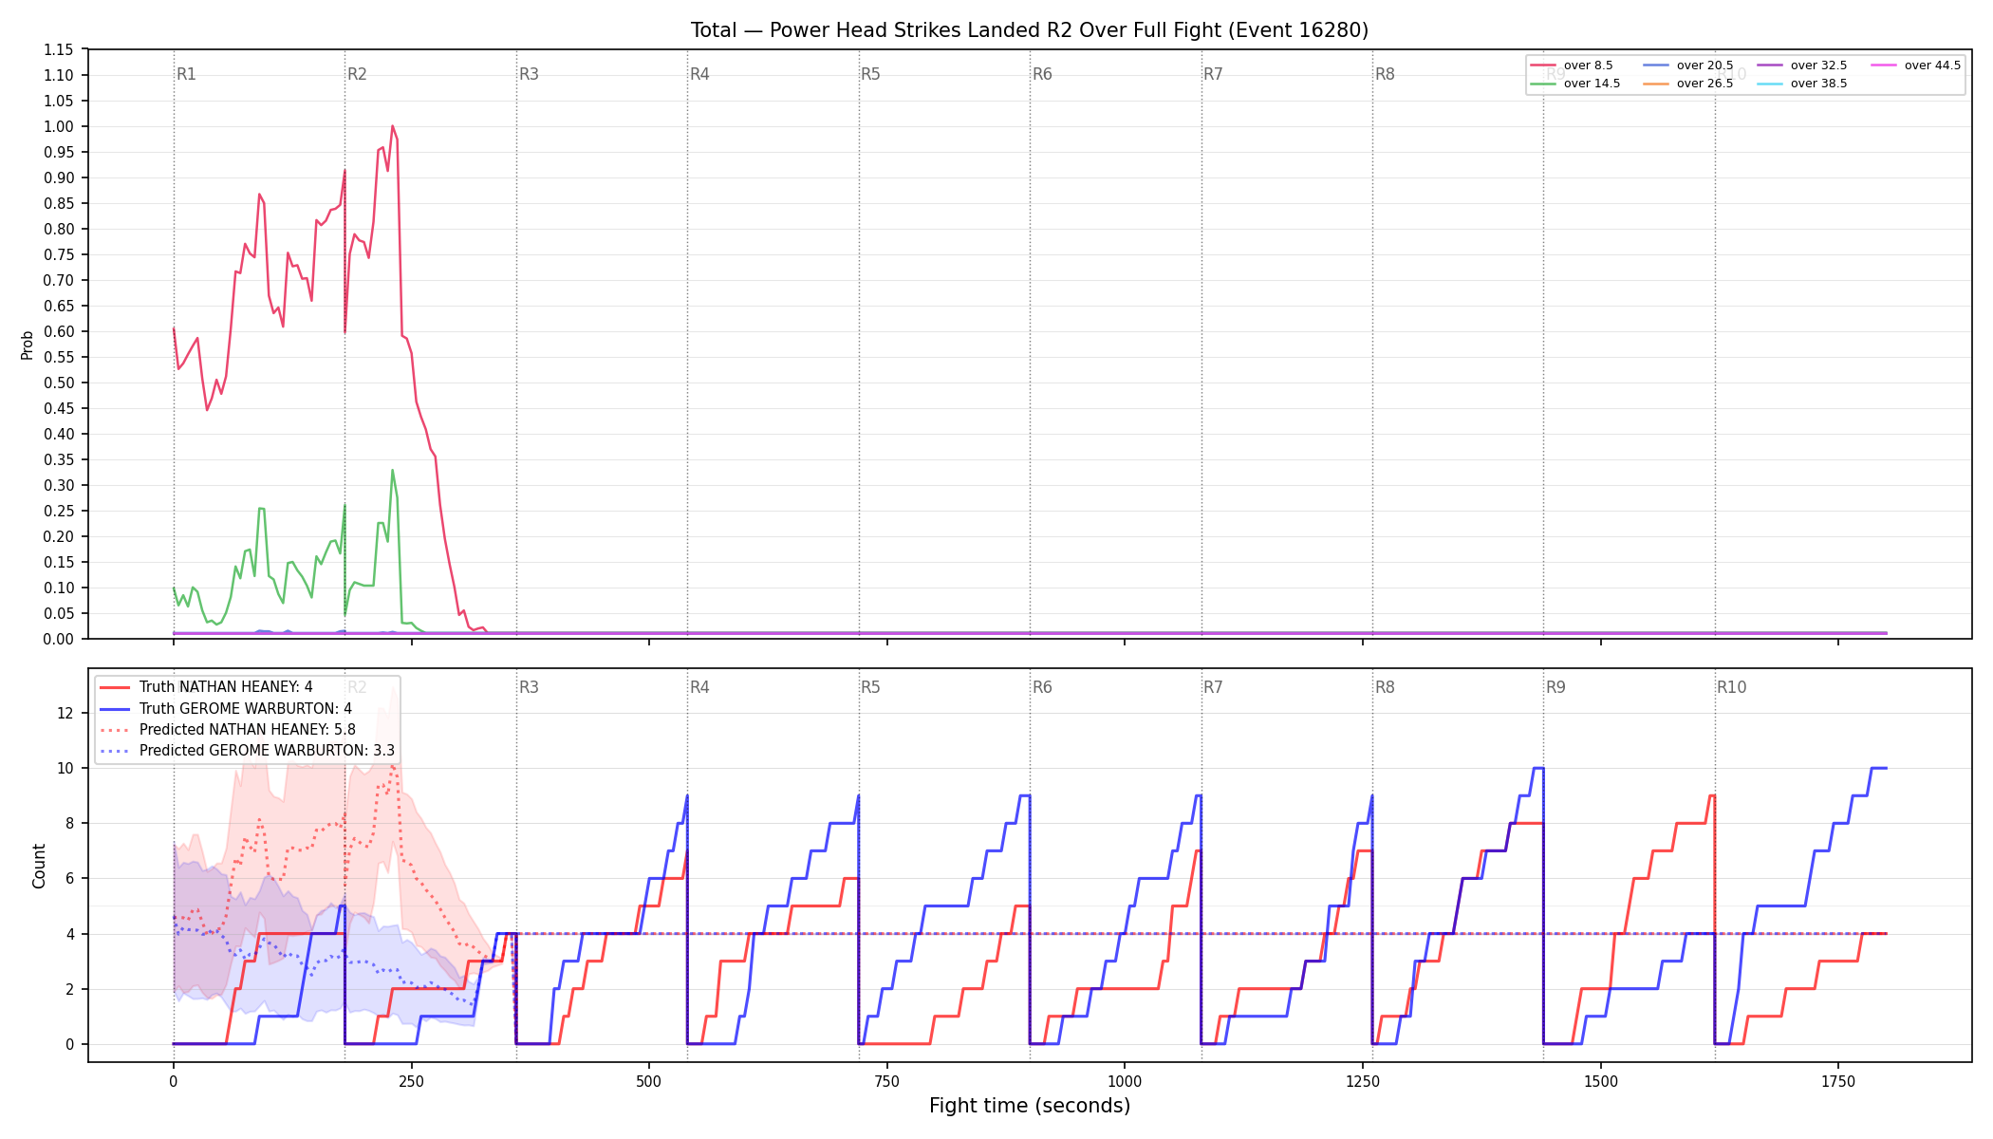Viewport: 1993px width, 1139px height.
Task: Click the 12 tick on Count axis
Action: [x=65, y=713]
